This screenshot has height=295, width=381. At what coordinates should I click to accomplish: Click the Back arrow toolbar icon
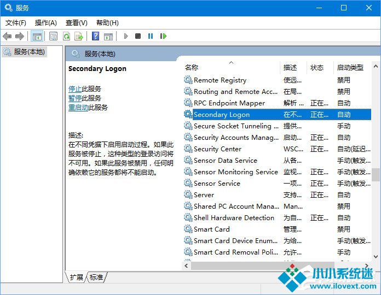7,37
